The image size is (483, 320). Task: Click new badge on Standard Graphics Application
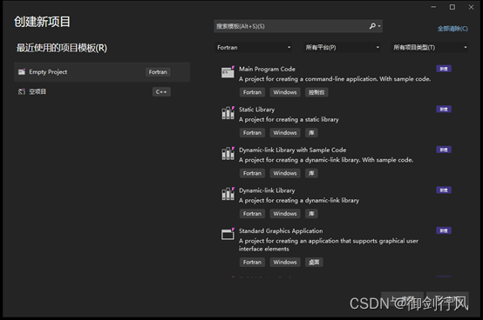click(x=444, y=230)
